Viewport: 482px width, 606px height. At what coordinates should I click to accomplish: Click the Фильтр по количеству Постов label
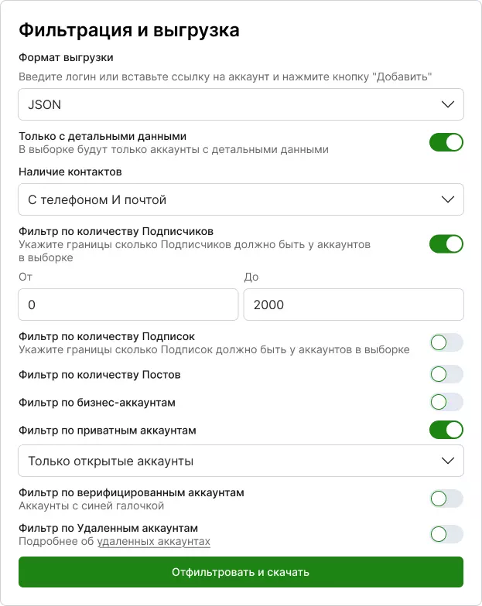99,374
